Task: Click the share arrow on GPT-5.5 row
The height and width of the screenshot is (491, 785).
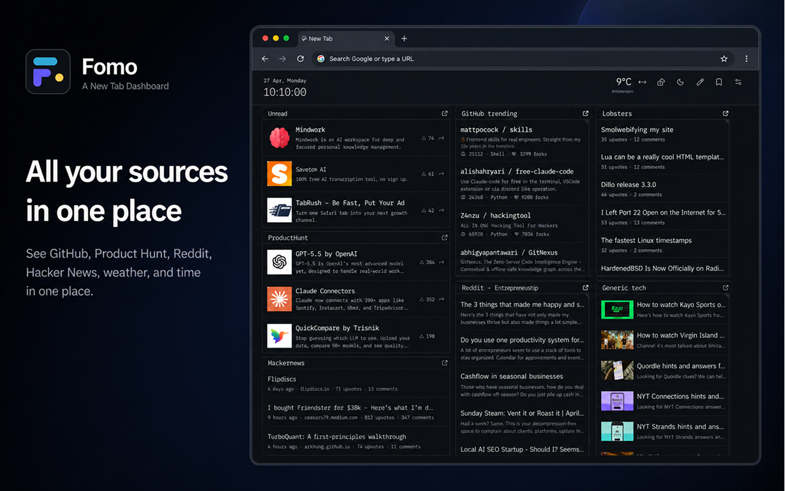Action: (441, 262)
